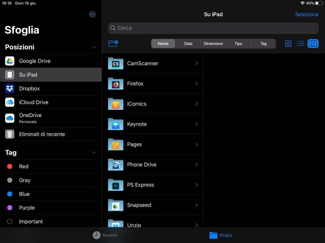Click the Wi-Fi status icon
This screenshot has height=243, width=325.
point(302,3)
